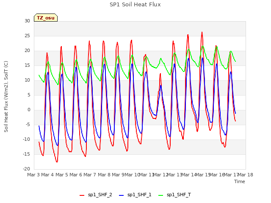271x203 pixels.
Task: Click the Soil Heat Flux y-axis label
Action: tap(6, 97)
